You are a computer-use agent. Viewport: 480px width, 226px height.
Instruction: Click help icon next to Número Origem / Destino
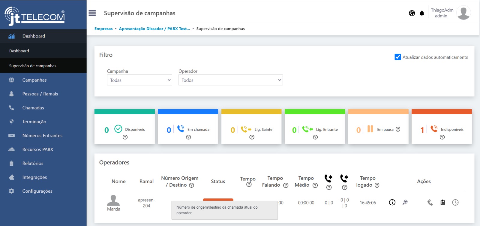(x=191, y=185)
